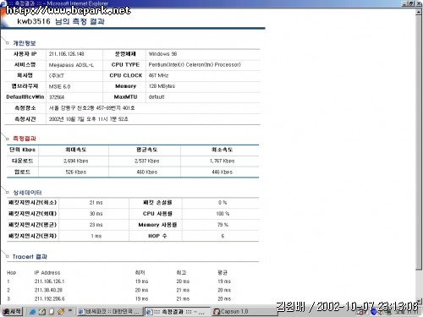Select the 측정결과 taskbar button
The width and height of the screenshot is (423, 317).
(x=177, y=312)
